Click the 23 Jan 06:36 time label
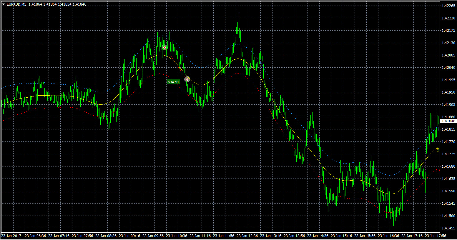 point(35,236)
